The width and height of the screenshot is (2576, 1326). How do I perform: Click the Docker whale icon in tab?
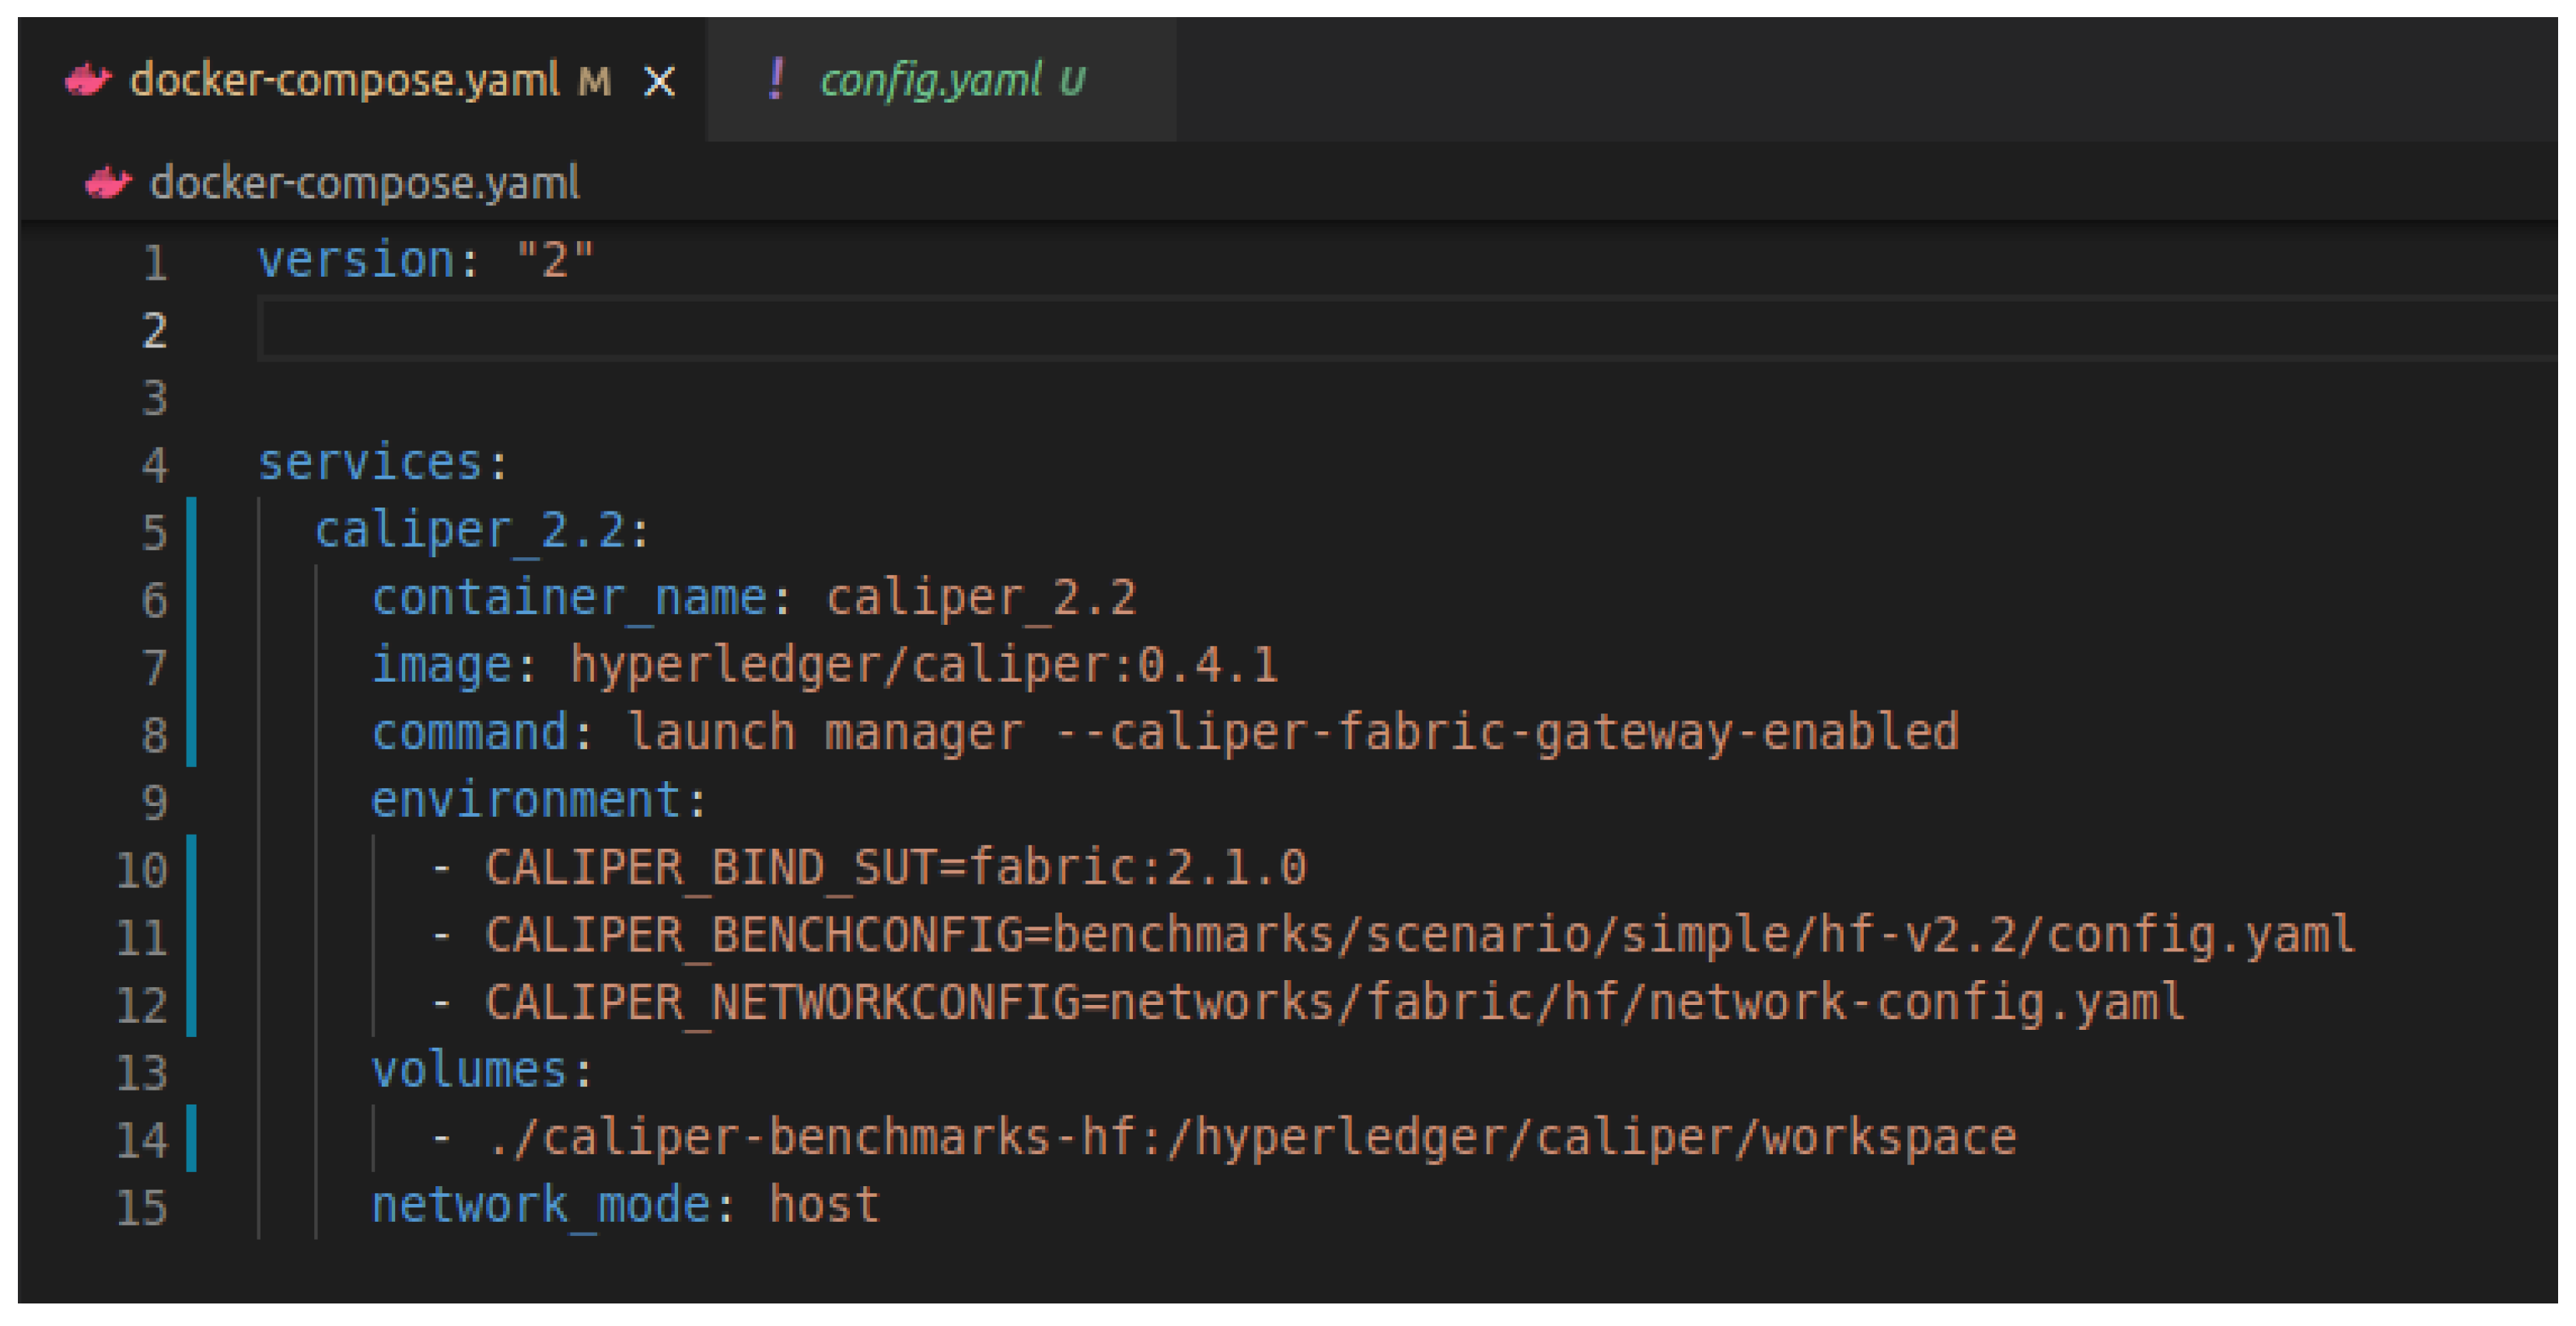88,80
